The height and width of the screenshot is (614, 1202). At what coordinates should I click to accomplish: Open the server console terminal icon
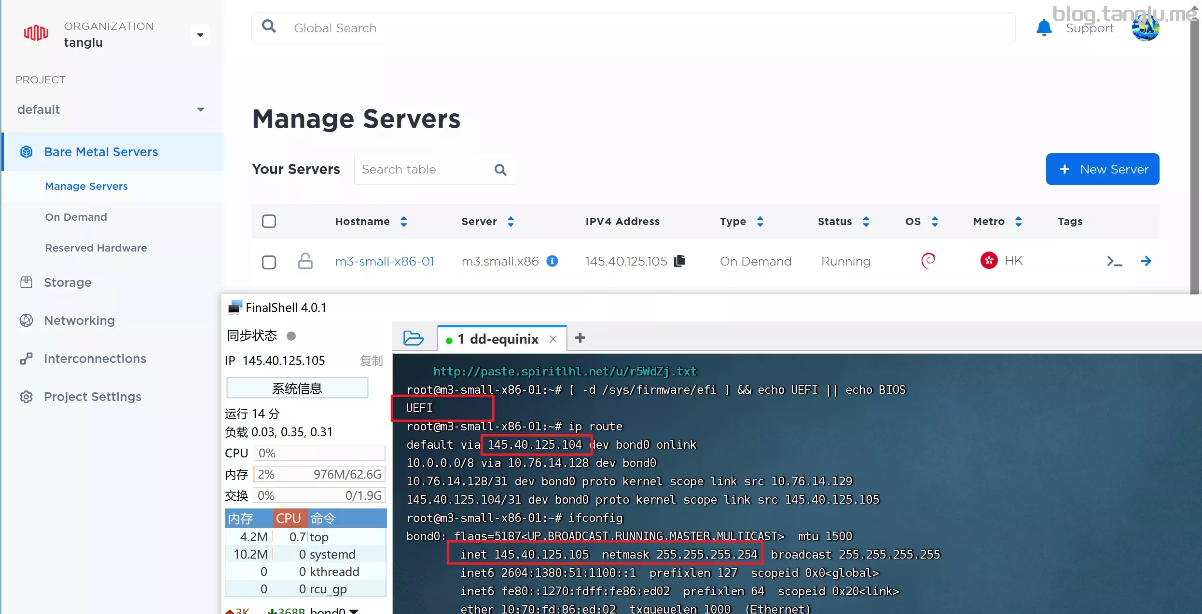[x=1114, y=261]
